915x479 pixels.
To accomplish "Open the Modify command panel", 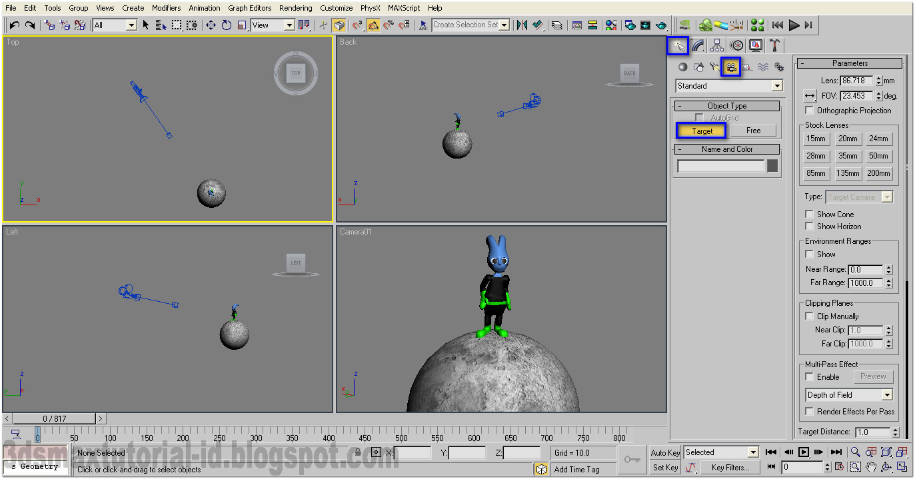I will point(697,45).
